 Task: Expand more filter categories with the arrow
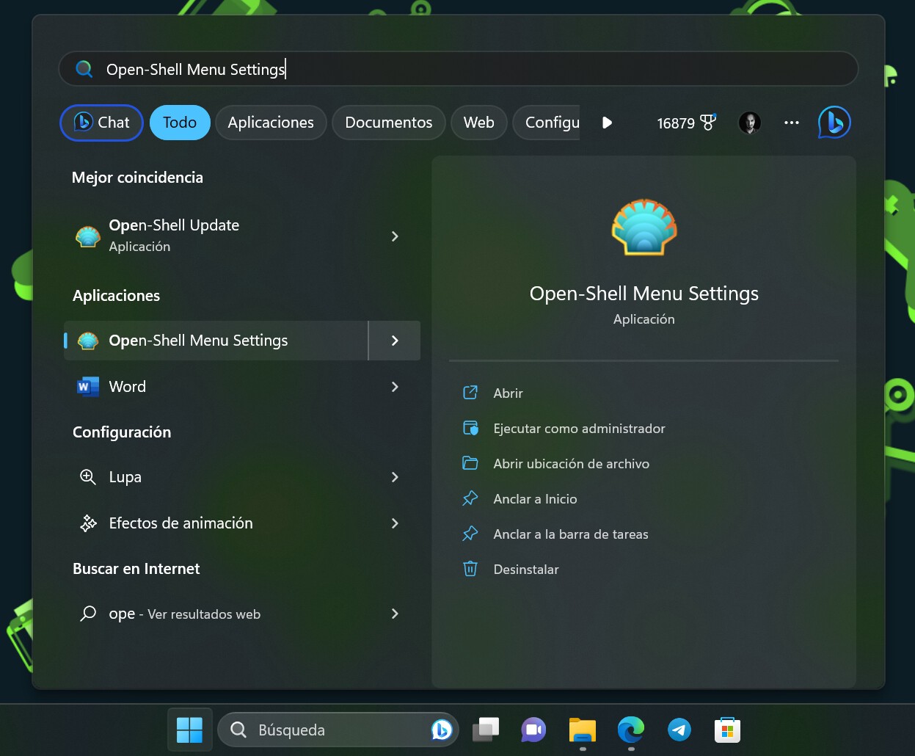click(607, 123)
